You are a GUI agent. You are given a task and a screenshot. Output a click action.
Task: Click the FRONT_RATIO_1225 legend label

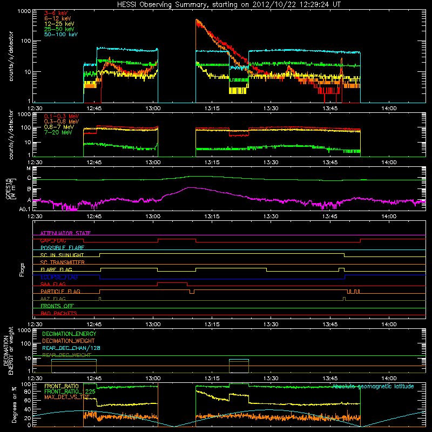(70, 391)
